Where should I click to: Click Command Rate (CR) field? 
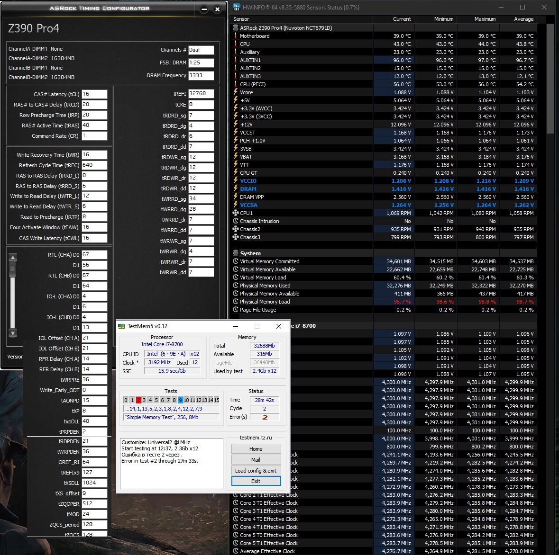[x=94, y=135]
